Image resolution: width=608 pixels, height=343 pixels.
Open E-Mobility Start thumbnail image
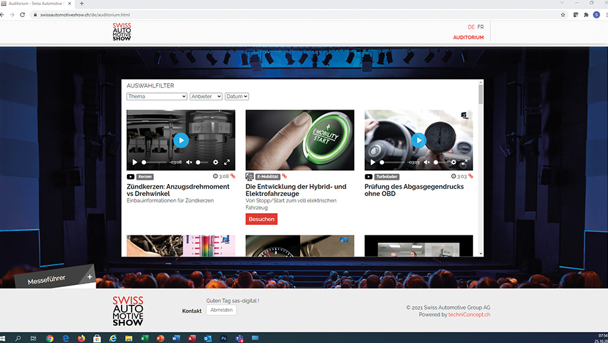pos(300,140)
